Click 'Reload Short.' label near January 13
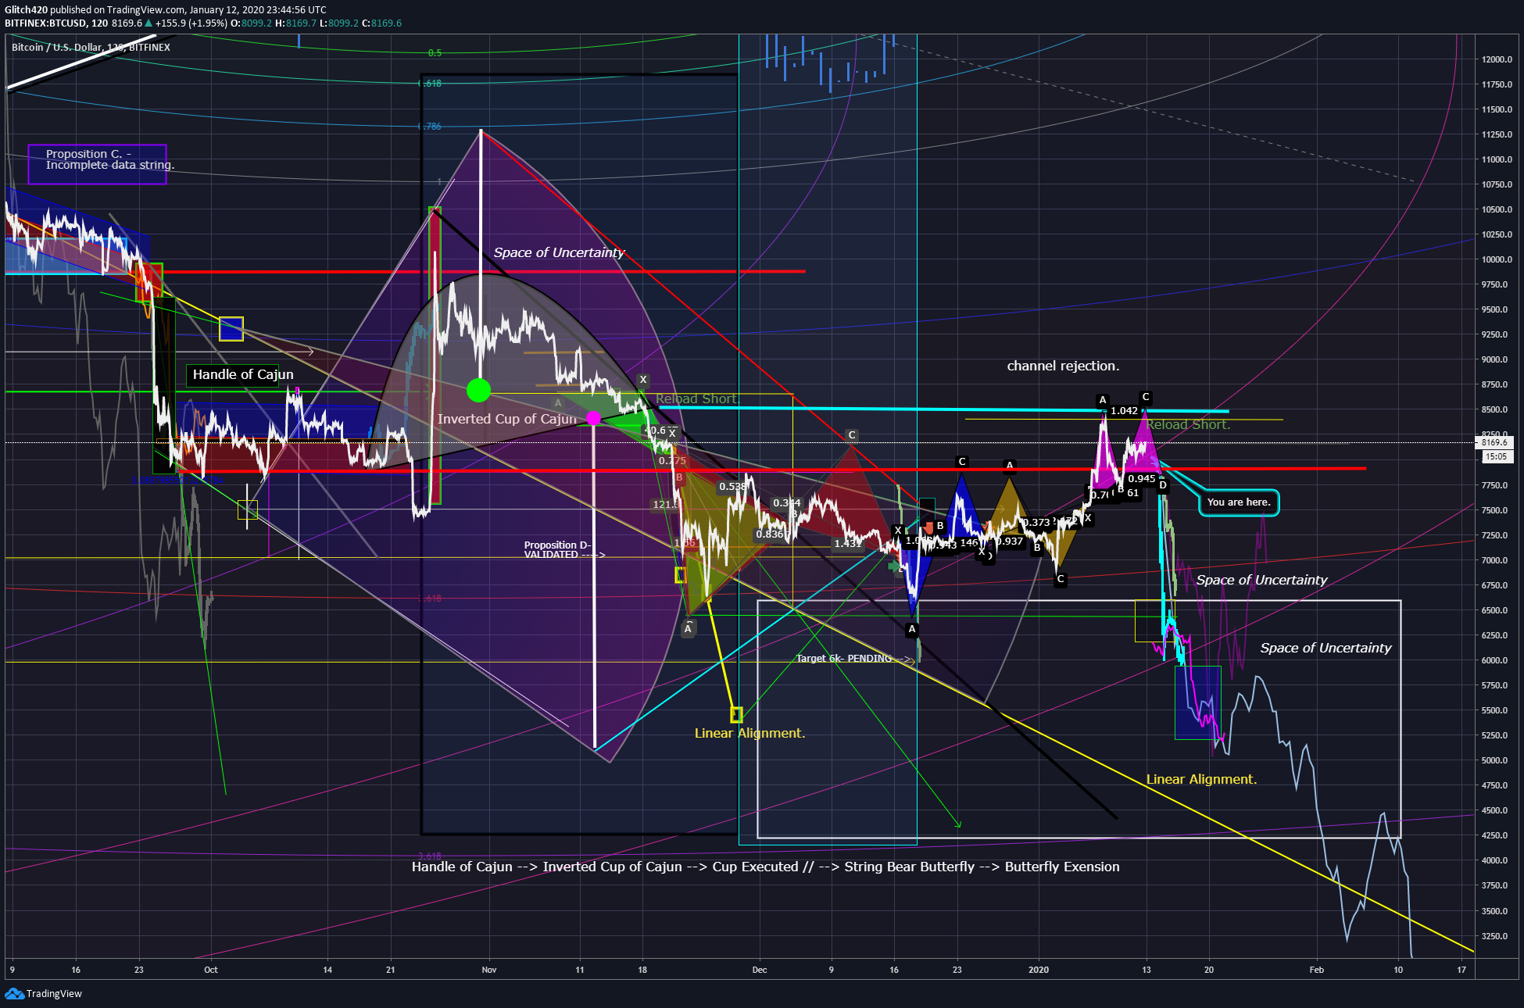 click(1188, 425)
